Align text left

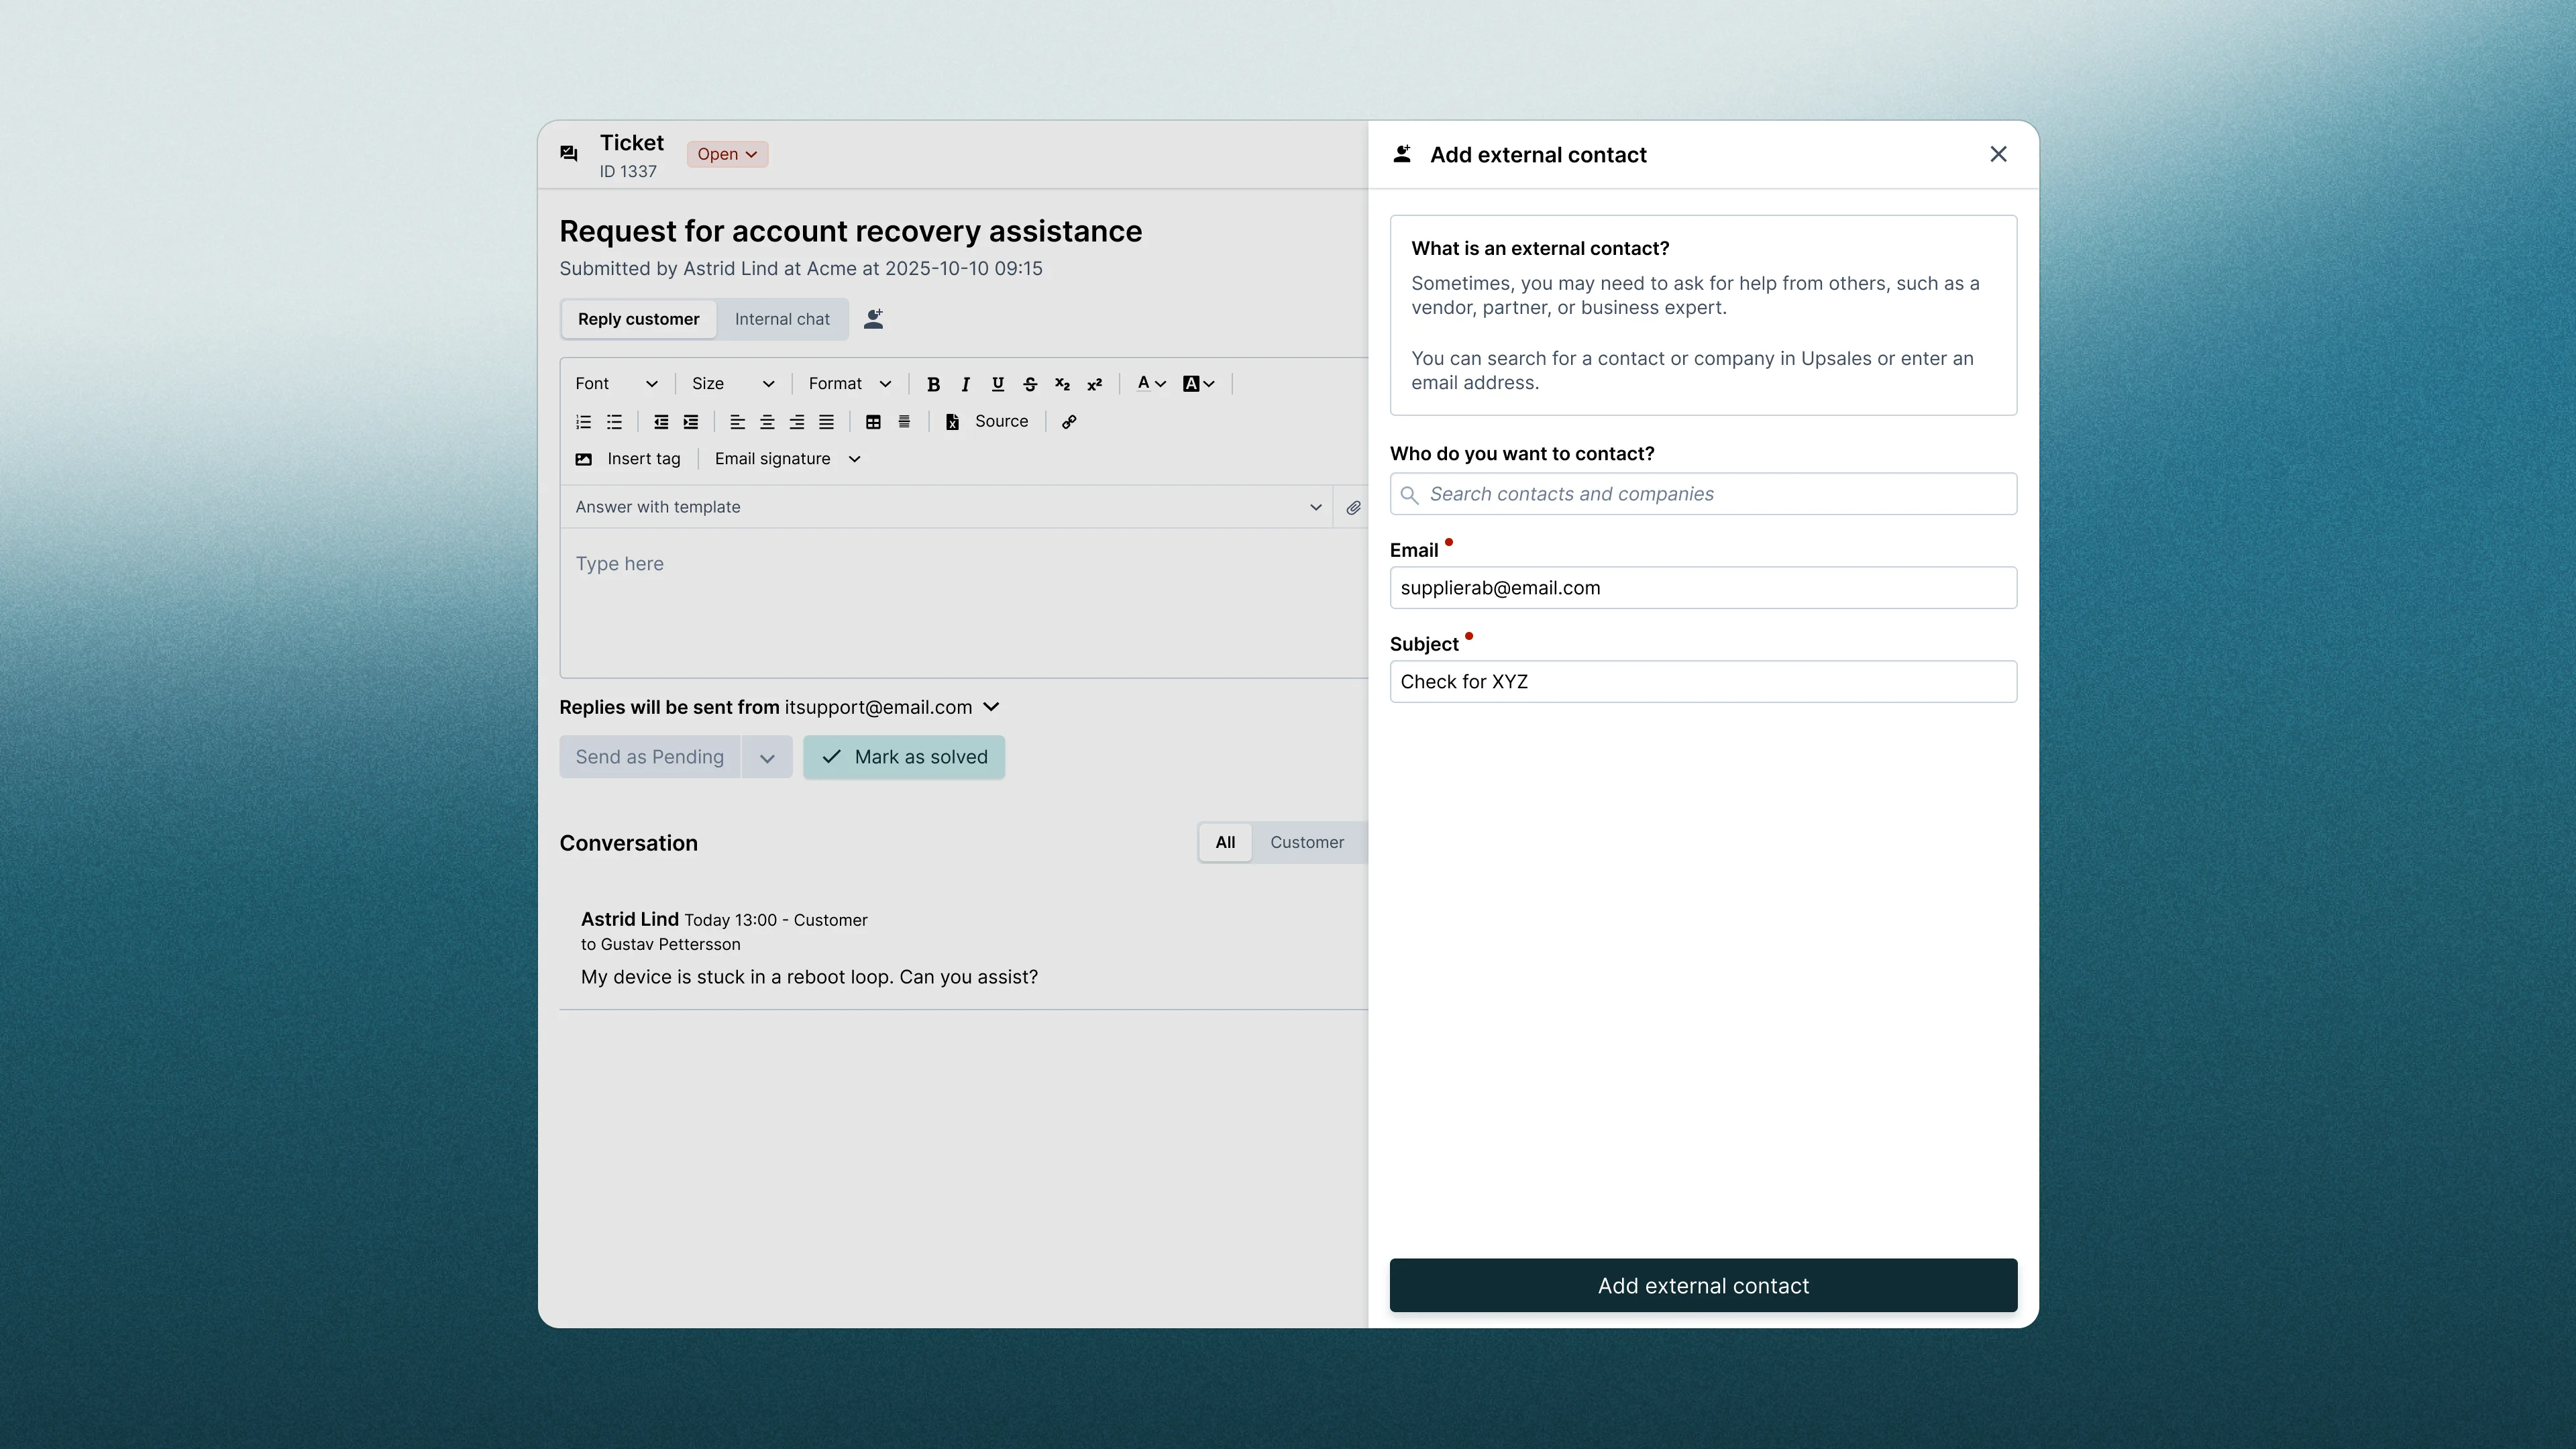coord(737,422)
